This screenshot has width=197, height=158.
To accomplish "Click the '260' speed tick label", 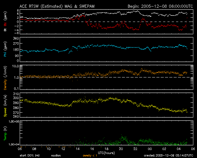I will coord(16,116).
